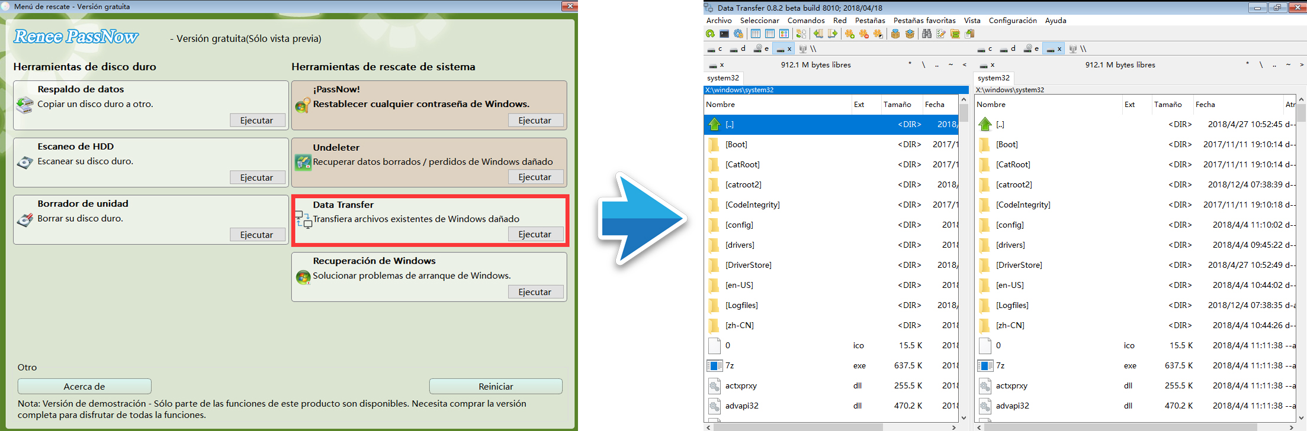Click the select group plus asterisk icon
This screenshot has height=431, width=1307.
[x=850, y=34]
